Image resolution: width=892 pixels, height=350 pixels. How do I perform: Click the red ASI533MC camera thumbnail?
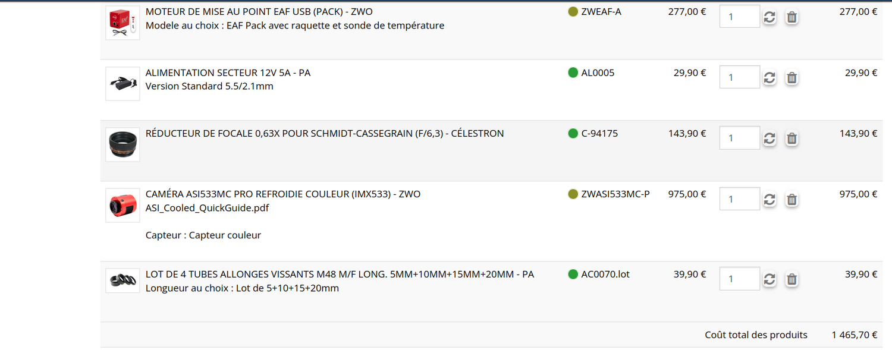click(123, 206)
